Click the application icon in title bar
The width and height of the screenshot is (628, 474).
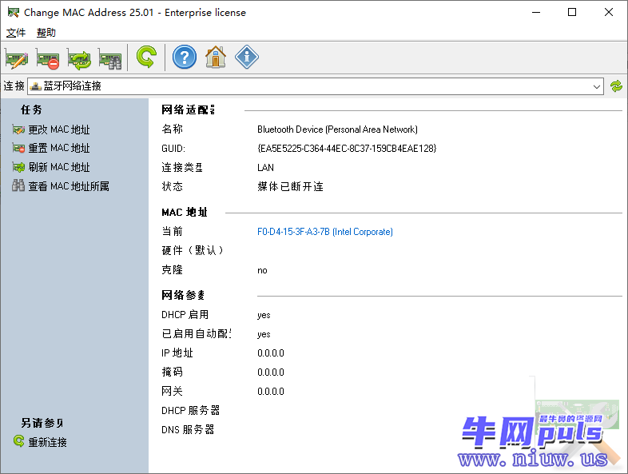coord(13,13)
